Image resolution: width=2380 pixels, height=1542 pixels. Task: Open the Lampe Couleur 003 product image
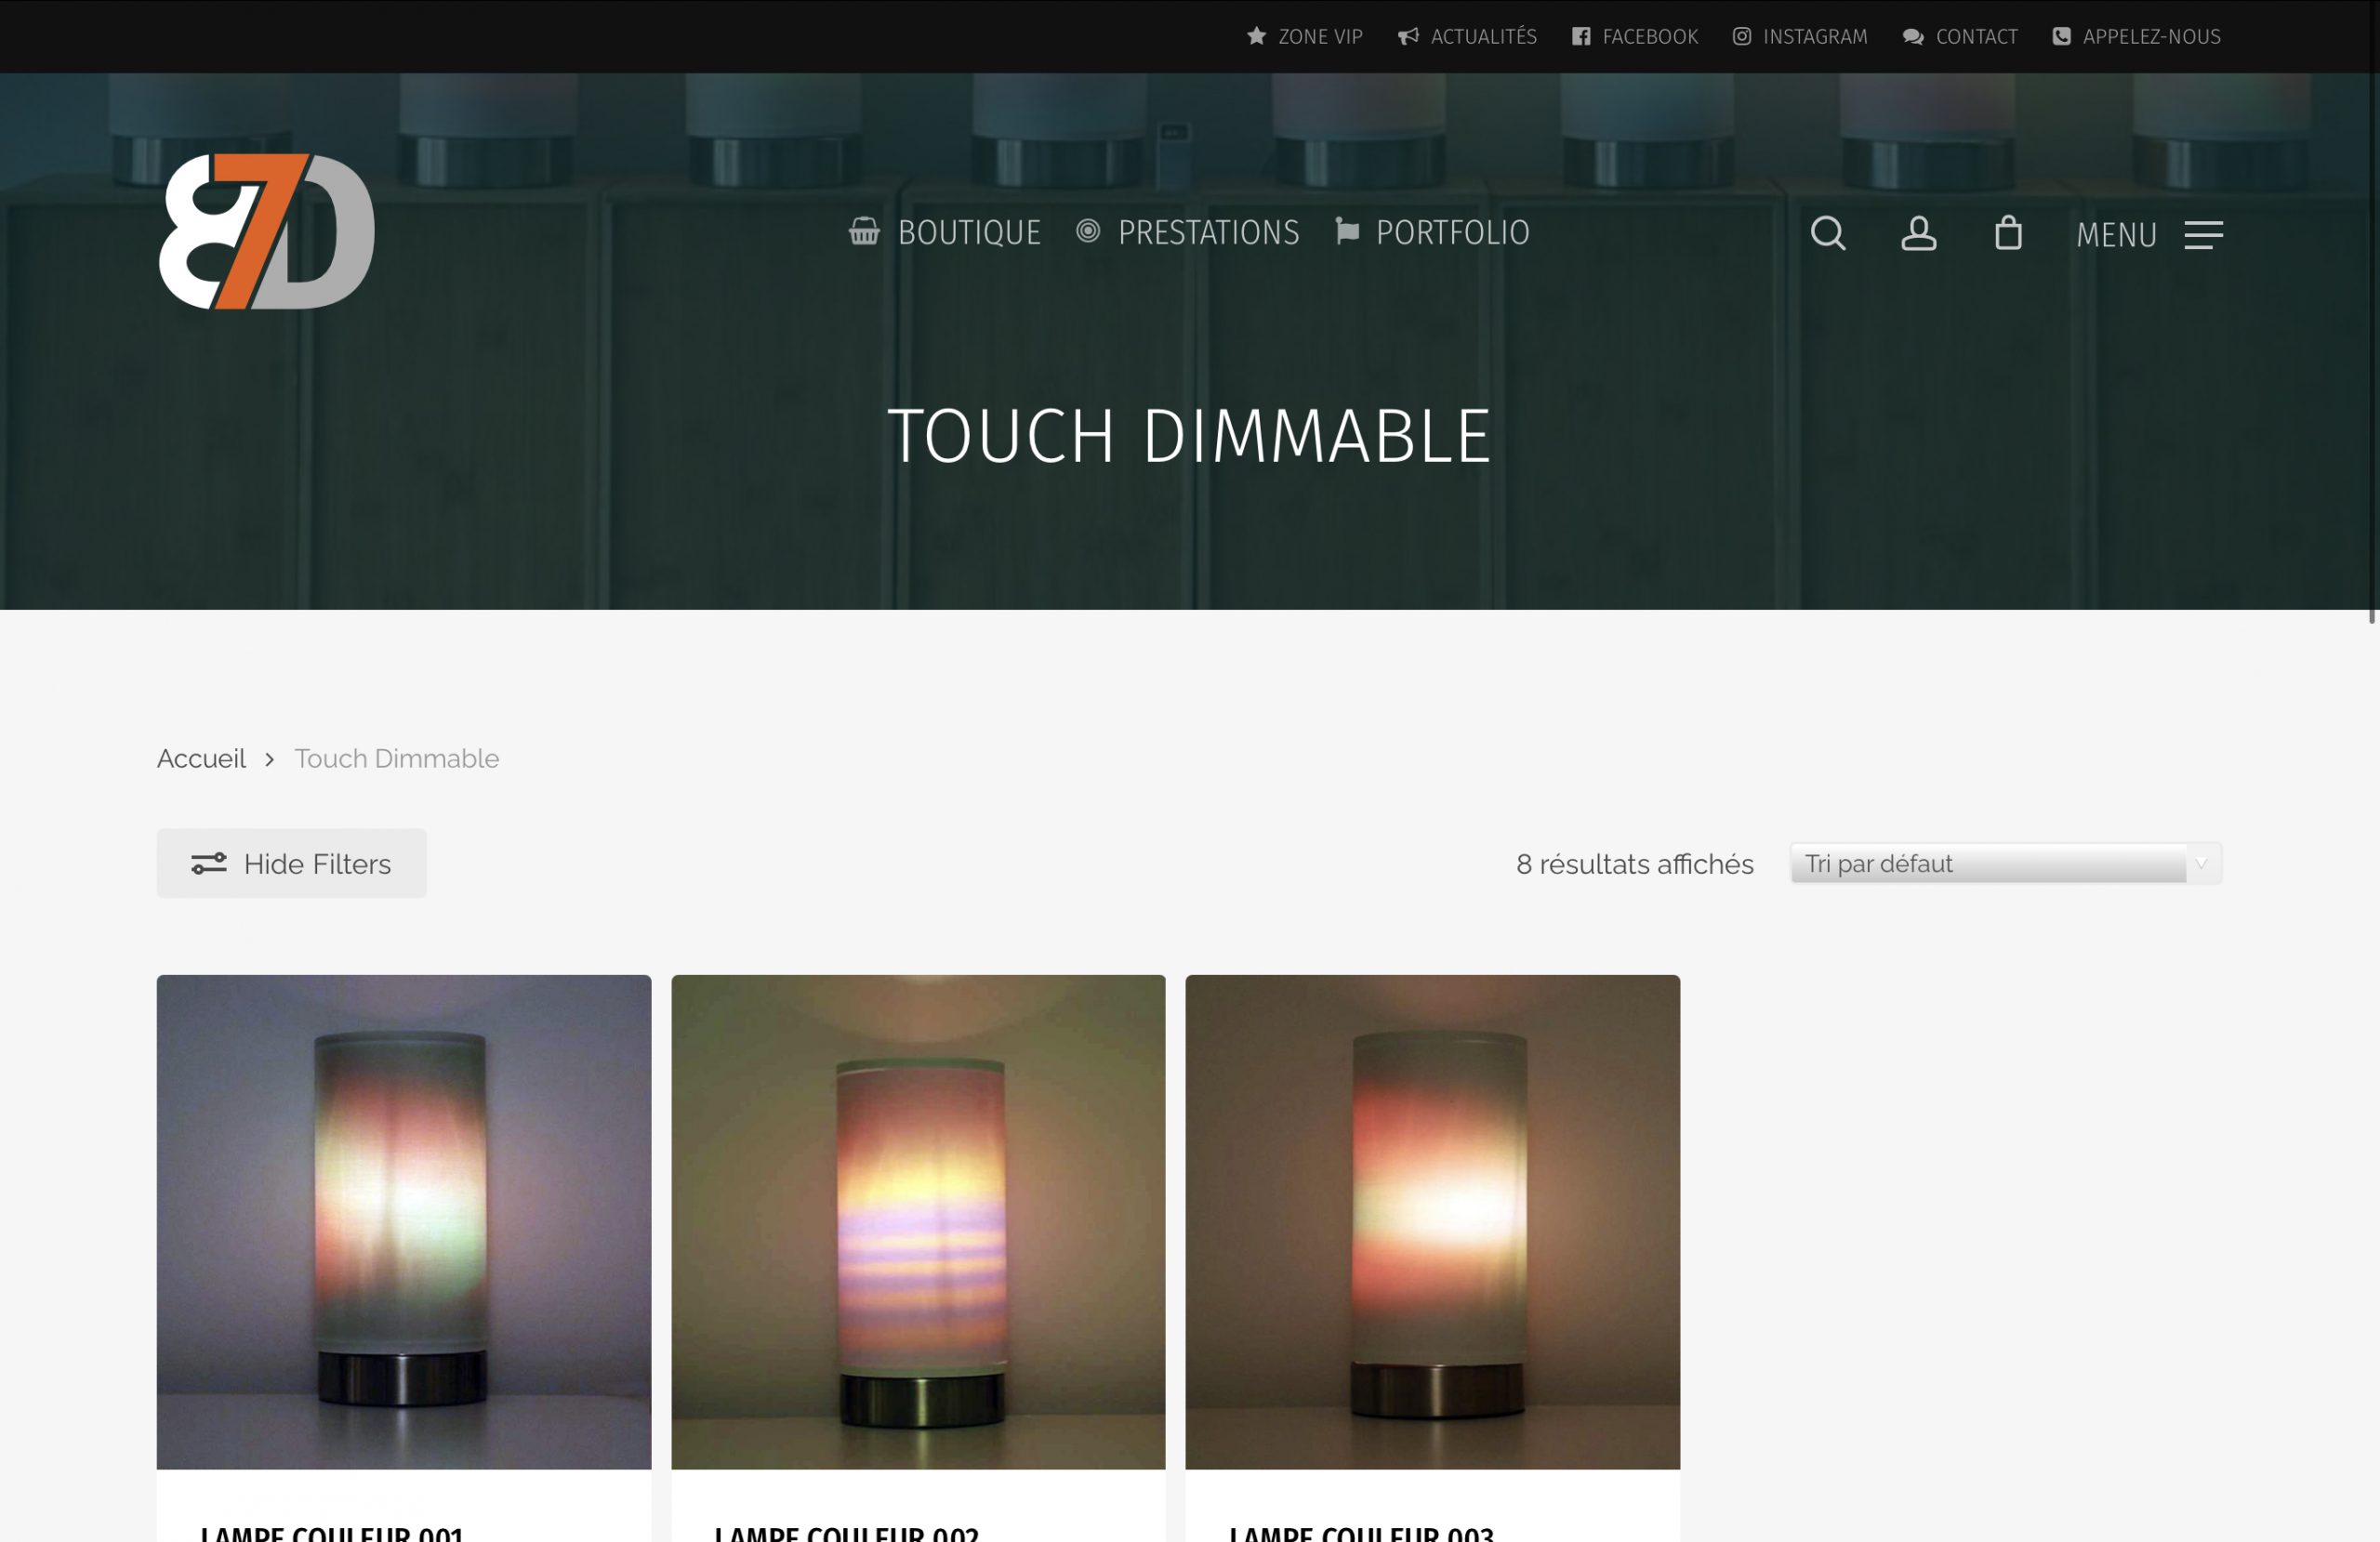coord(1432,1221)
